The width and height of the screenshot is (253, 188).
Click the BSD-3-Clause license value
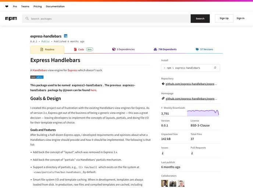(200, 125)
